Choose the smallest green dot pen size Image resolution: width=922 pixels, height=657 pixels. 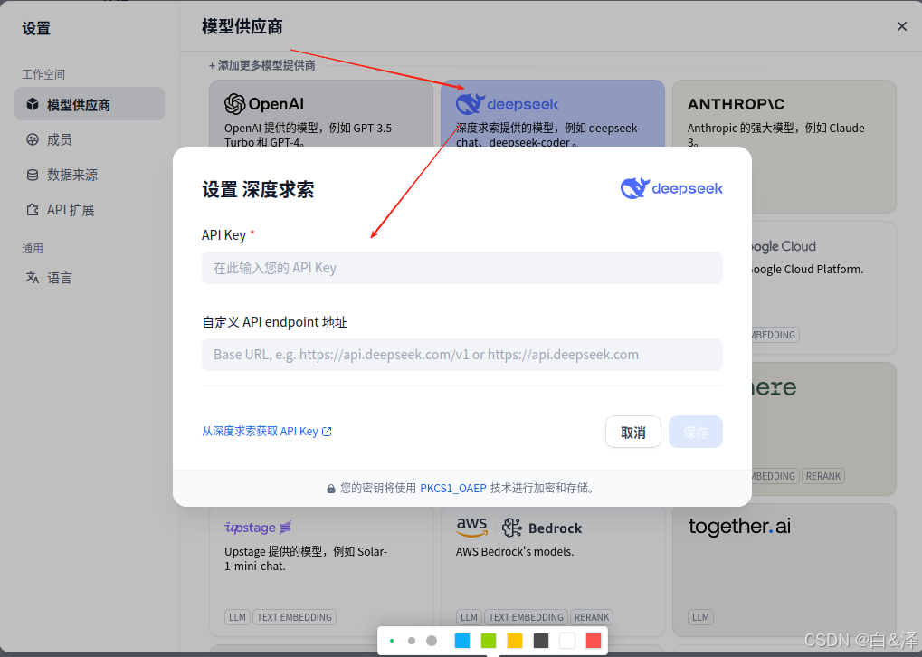point(392,641)
